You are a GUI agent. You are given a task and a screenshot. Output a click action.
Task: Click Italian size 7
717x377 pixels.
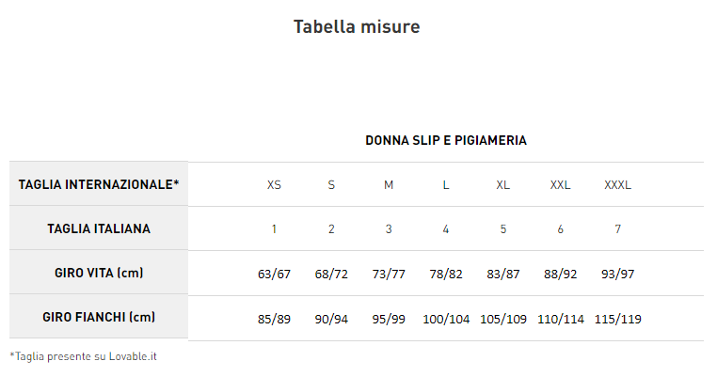pyautogui.click(x=617, y=229)
